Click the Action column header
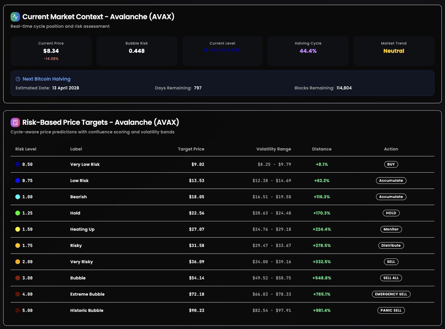445x329 pixels. click(391, 149)
